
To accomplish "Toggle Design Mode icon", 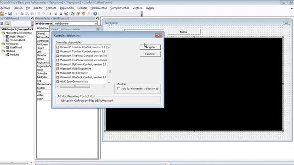I will point(66,14).
